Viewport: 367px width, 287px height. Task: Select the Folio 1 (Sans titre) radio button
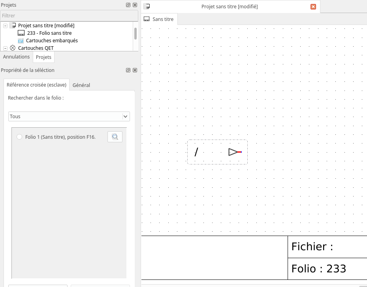pyautogui.click(x=19, y=137)
